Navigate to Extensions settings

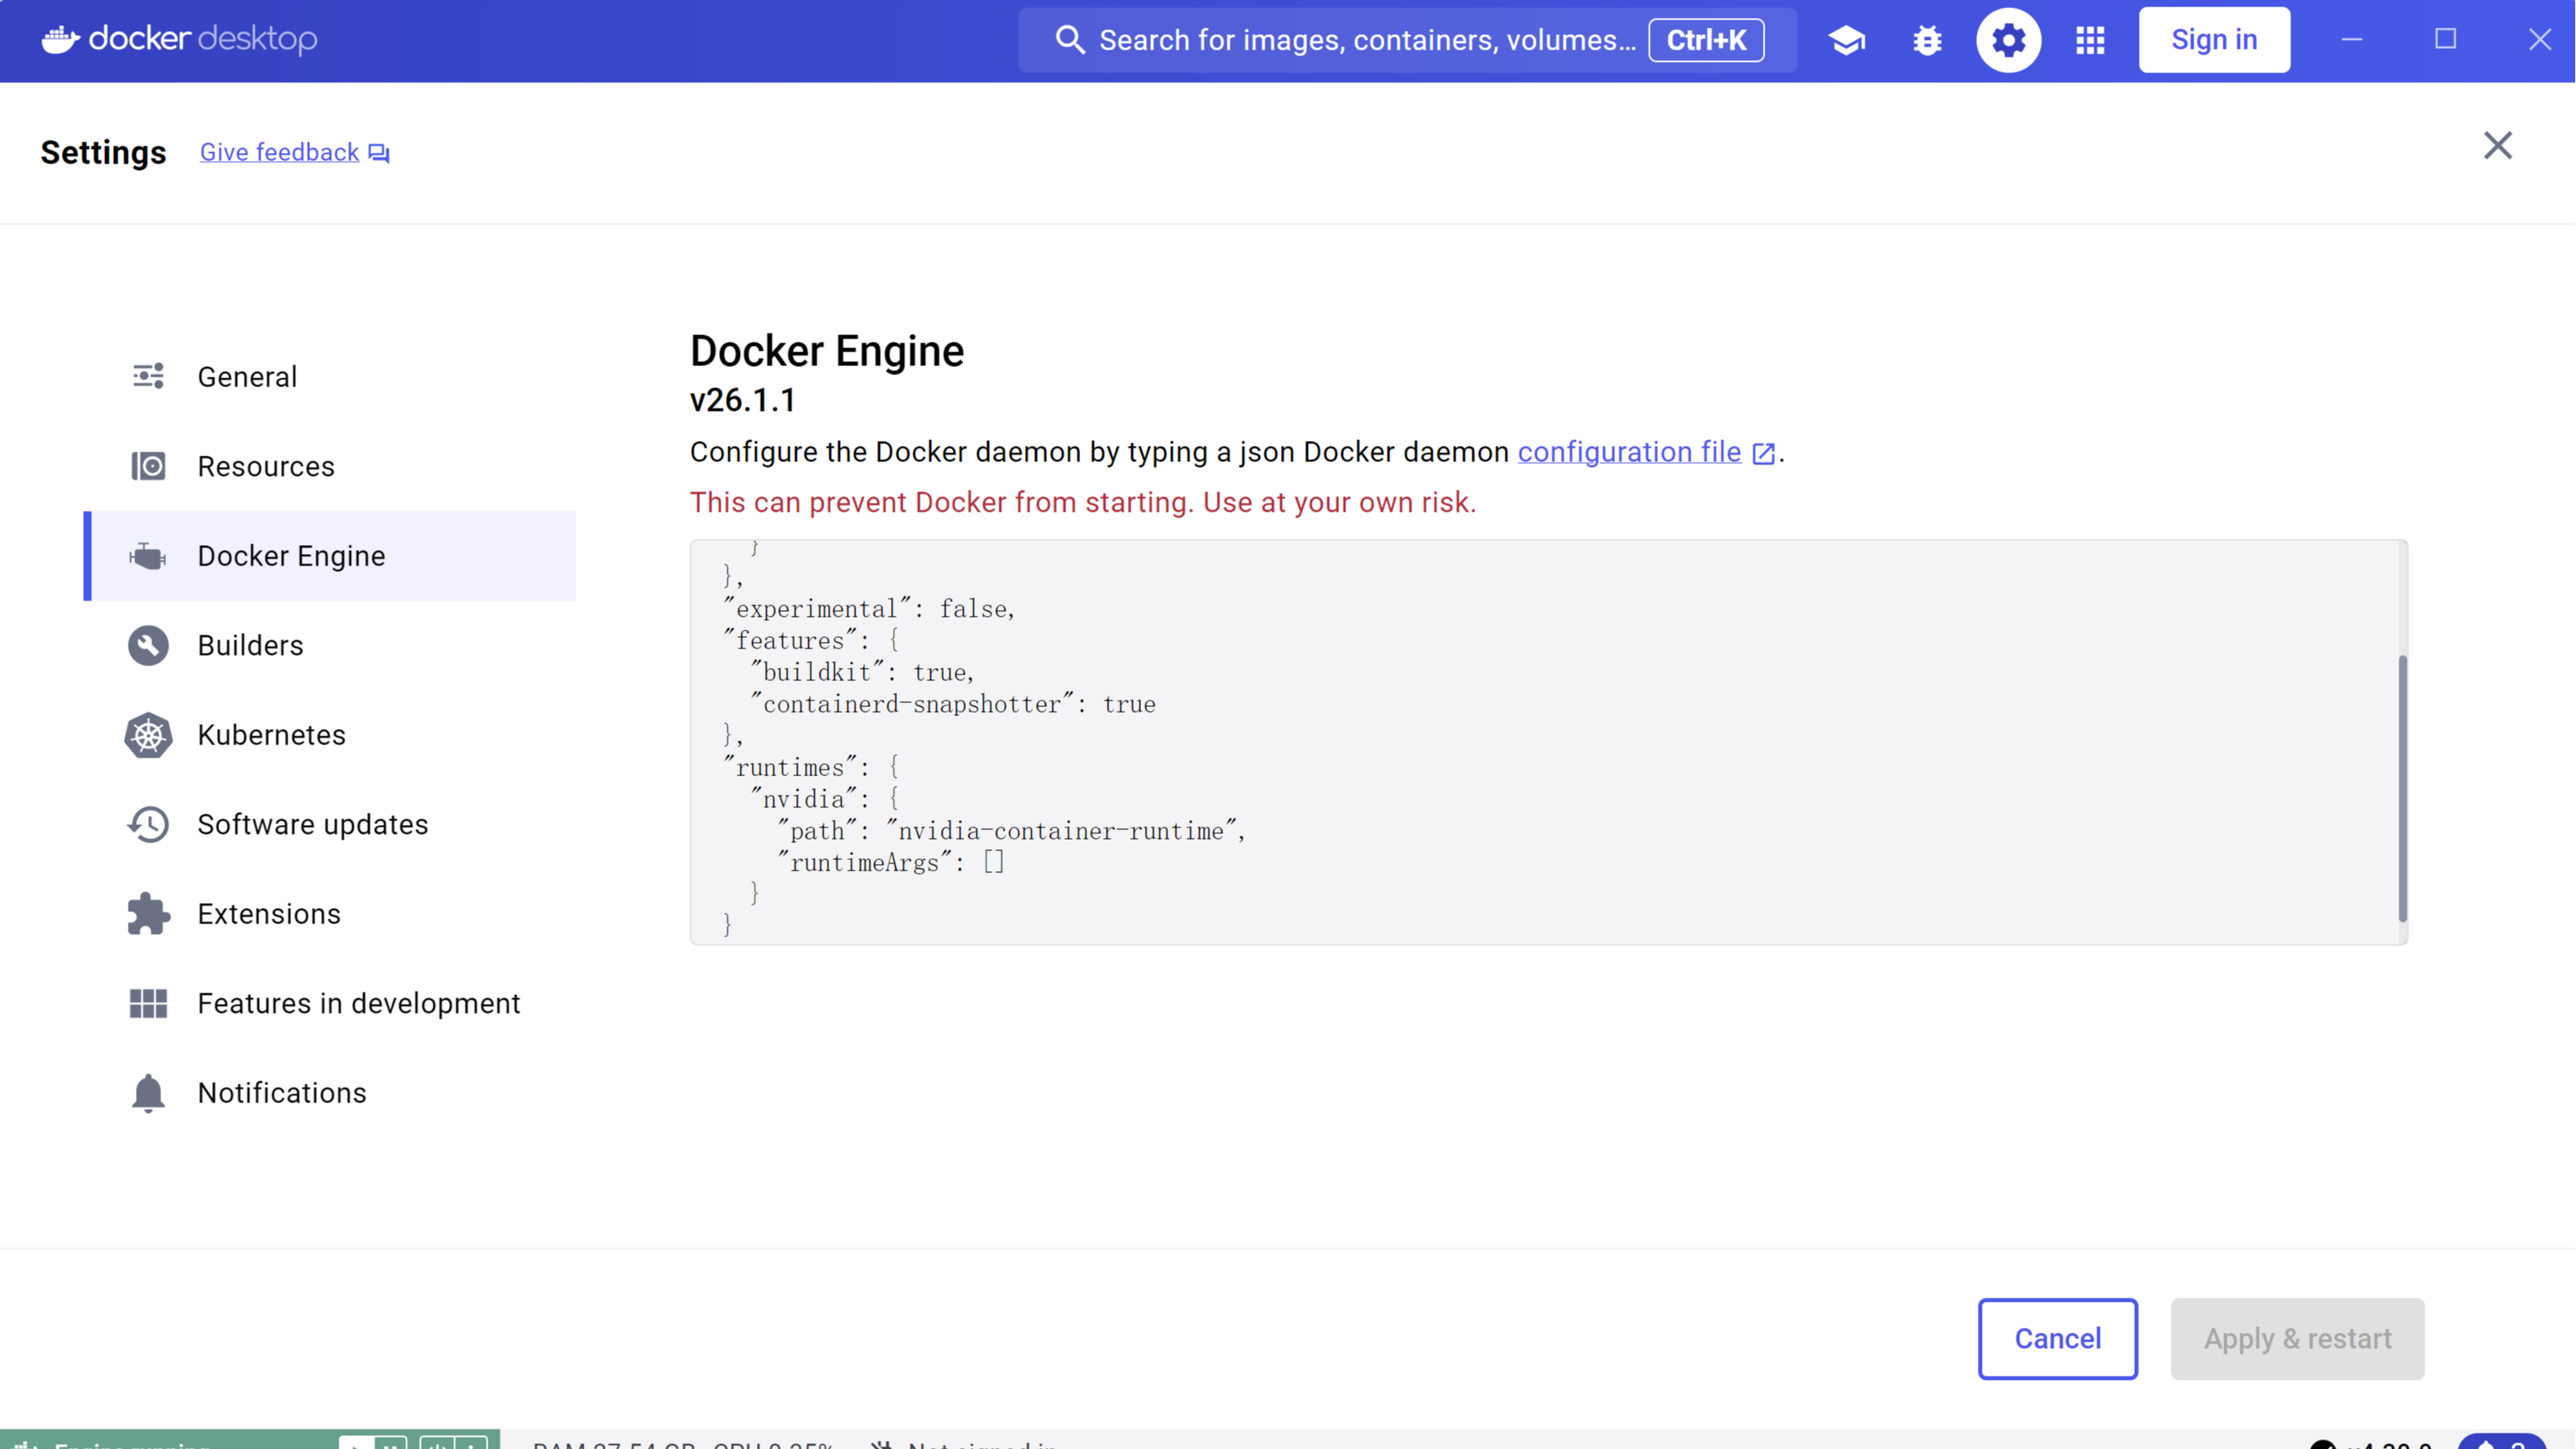269,913
